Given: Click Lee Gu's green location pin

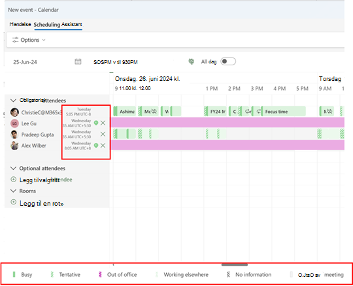Looking at the screenshot, I should coord(96,123).
